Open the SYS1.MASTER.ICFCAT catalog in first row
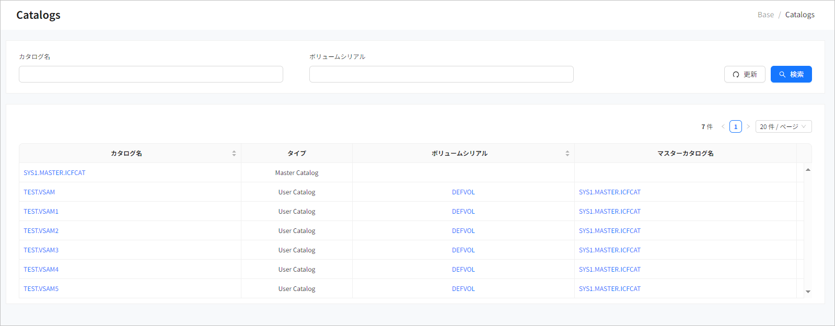The height and width of the screenshot is (326, 835). [x=54, y=173]
